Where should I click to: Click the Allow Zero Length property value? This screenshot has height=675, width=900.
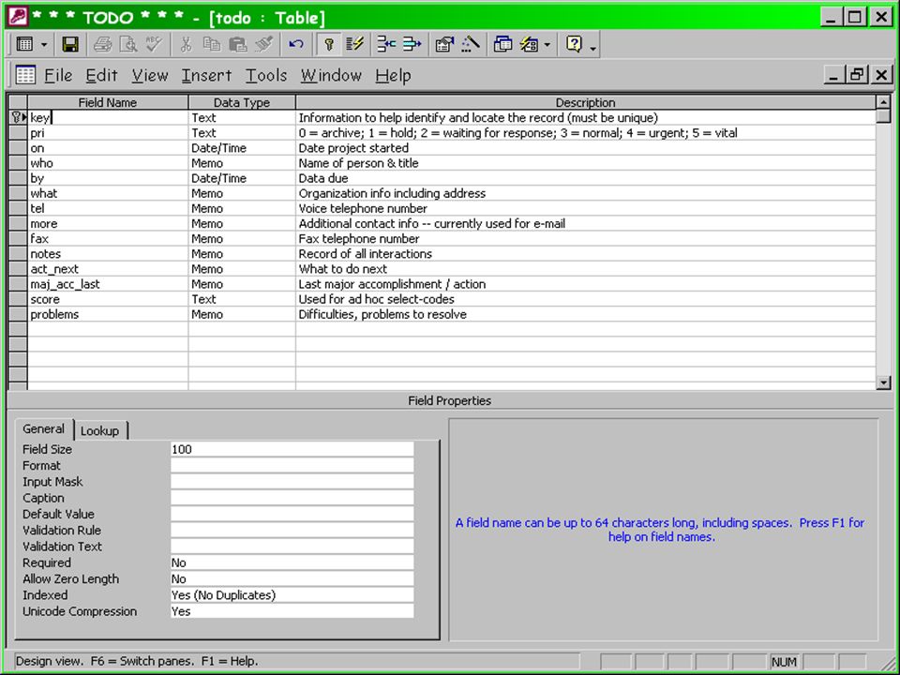click(x=292, y=578)
